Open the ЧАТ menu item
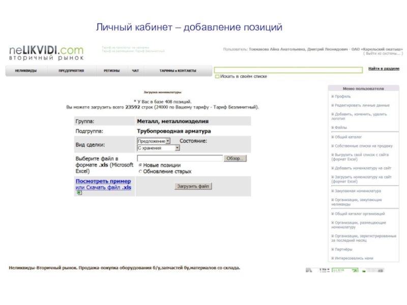Viewport: 407px width, 305px height. click(x=135, y=71)
